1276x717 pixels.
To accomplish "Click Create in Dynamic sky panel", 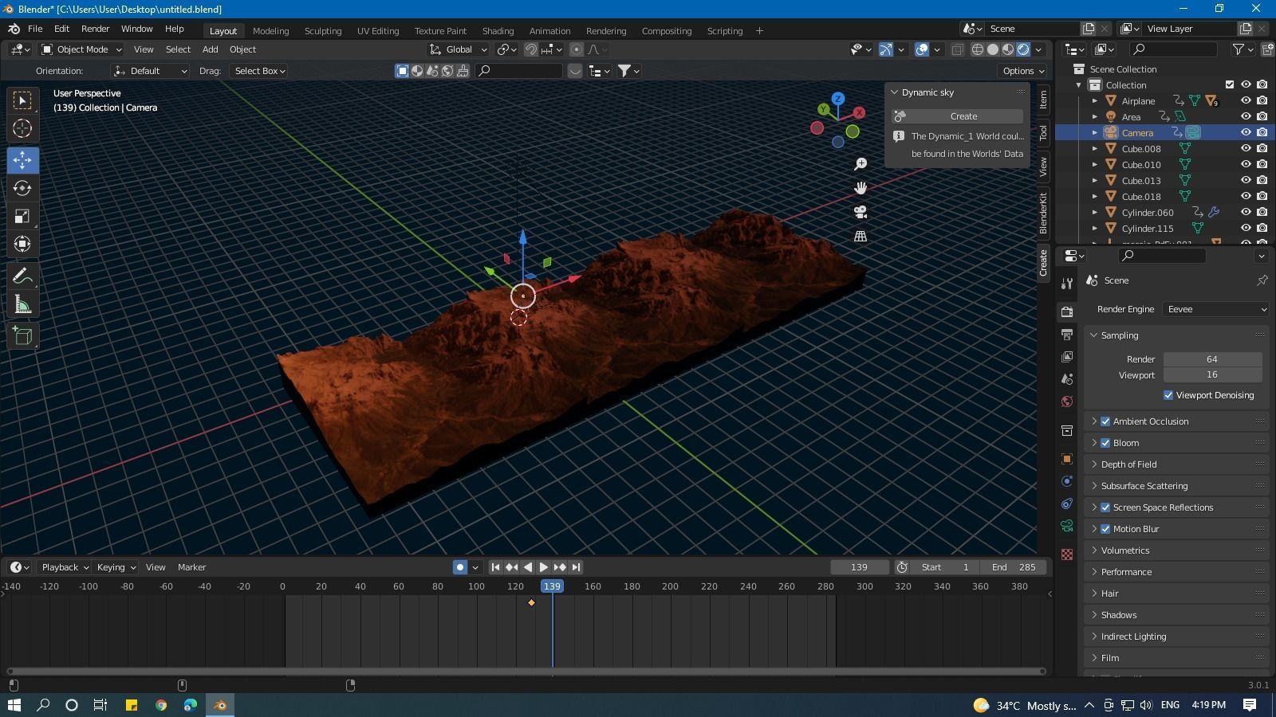I will tap(963, 116).
